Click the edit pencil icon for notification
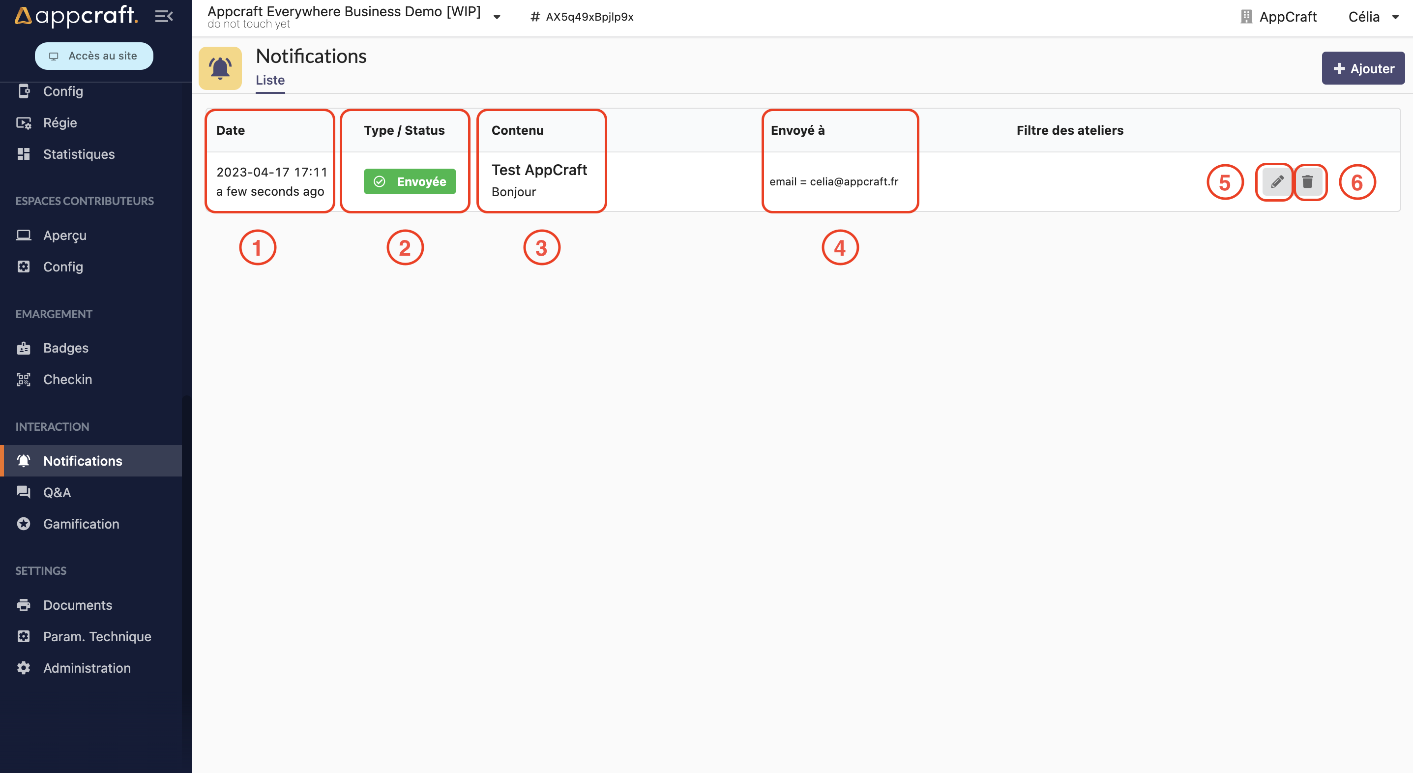Image resolution: width=1413 pixels, height=773 pixels. click(x=1277, y=182)
